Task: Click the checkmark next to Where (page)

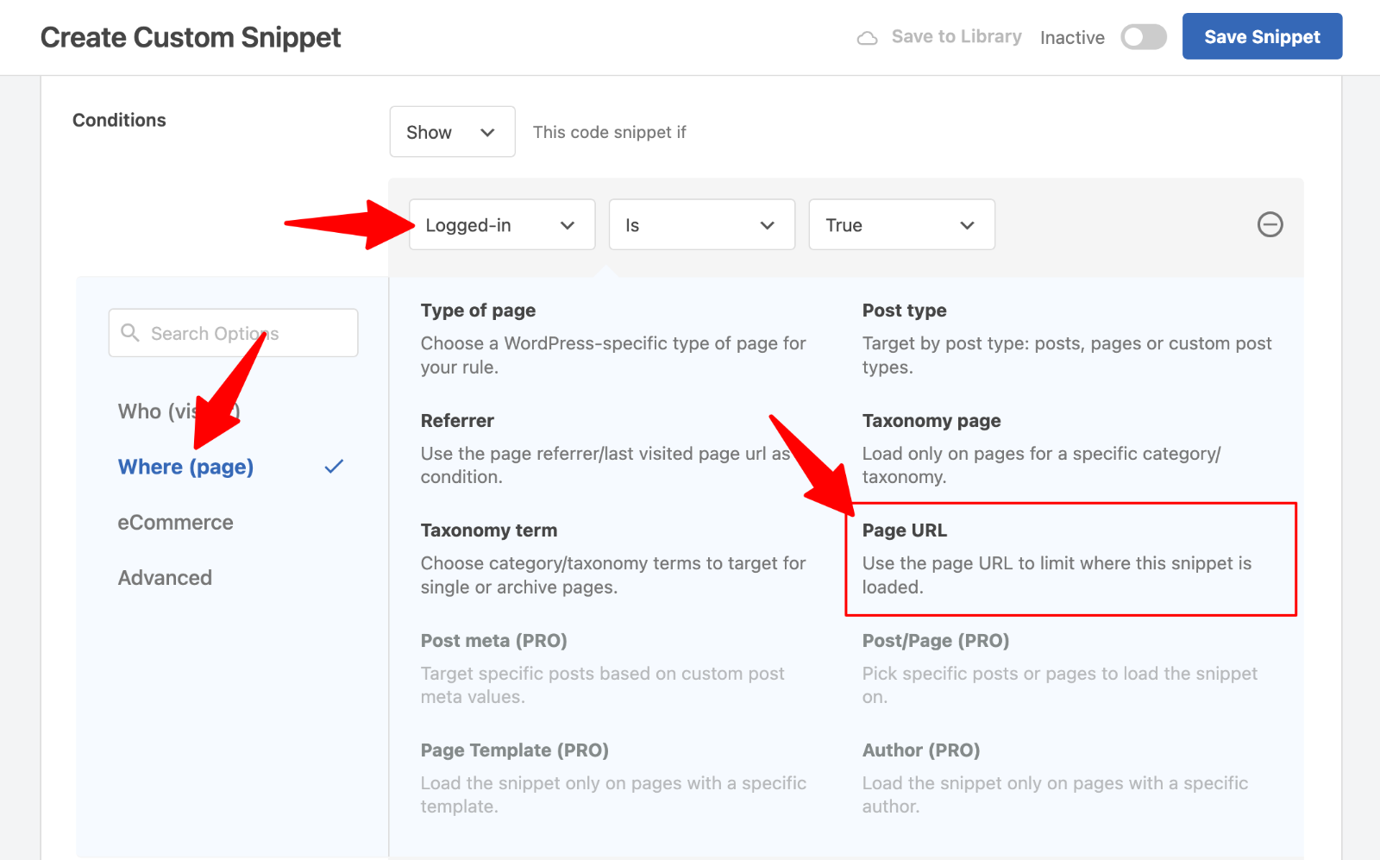Action: 334,467
